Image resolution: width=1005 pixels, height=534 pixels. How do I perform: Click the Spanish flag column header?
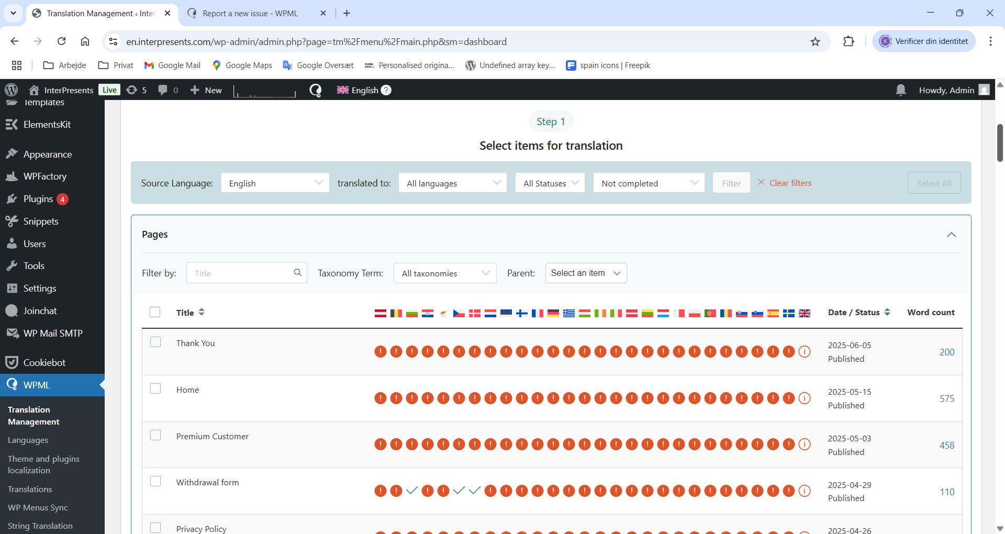tap(773, 313)
